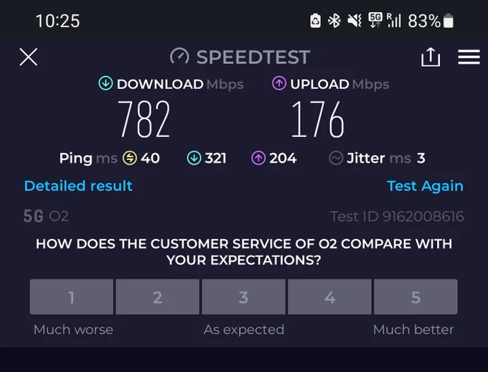Tap Test Again to rerun test
This screenshot has height=372, width=488.
(x=425, y=186)
